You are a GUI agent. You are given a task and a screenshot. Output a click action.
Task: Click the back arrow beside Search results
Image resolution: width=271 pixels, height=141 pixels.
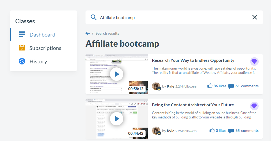click(88, 33)
